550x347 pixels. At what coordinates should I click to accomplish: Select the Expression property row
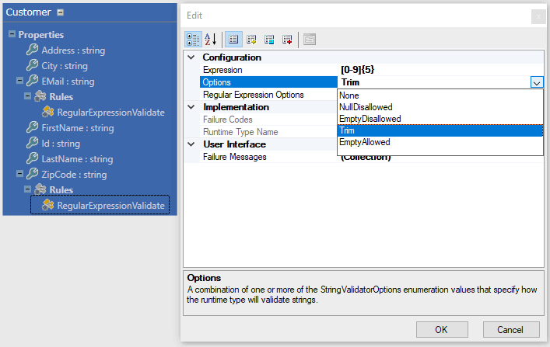click(371, 70)
